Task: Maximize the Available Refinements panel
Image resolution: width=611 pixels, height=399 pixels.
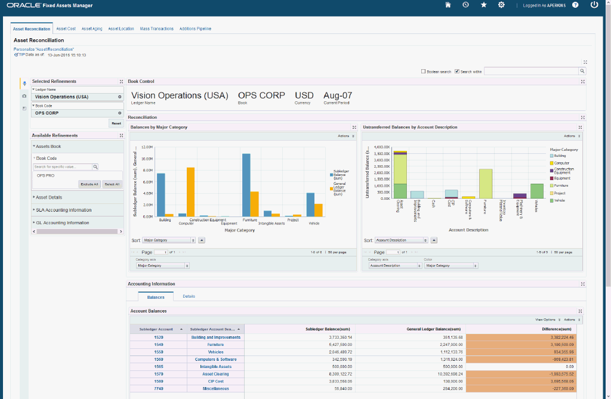Action: coord(121,135)
